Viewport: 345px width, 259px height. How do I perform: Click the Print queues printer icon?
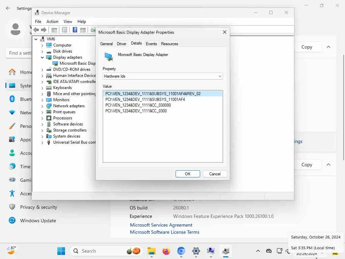49,112
